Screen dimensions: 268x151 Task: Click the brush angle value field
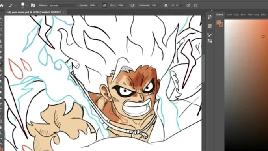coord(179,6)
